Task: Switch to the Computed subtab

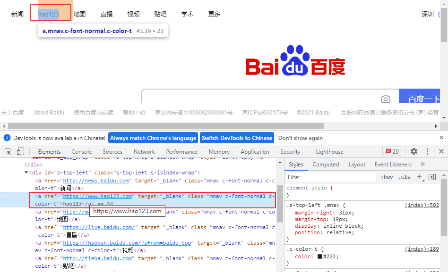Action: 326,165
